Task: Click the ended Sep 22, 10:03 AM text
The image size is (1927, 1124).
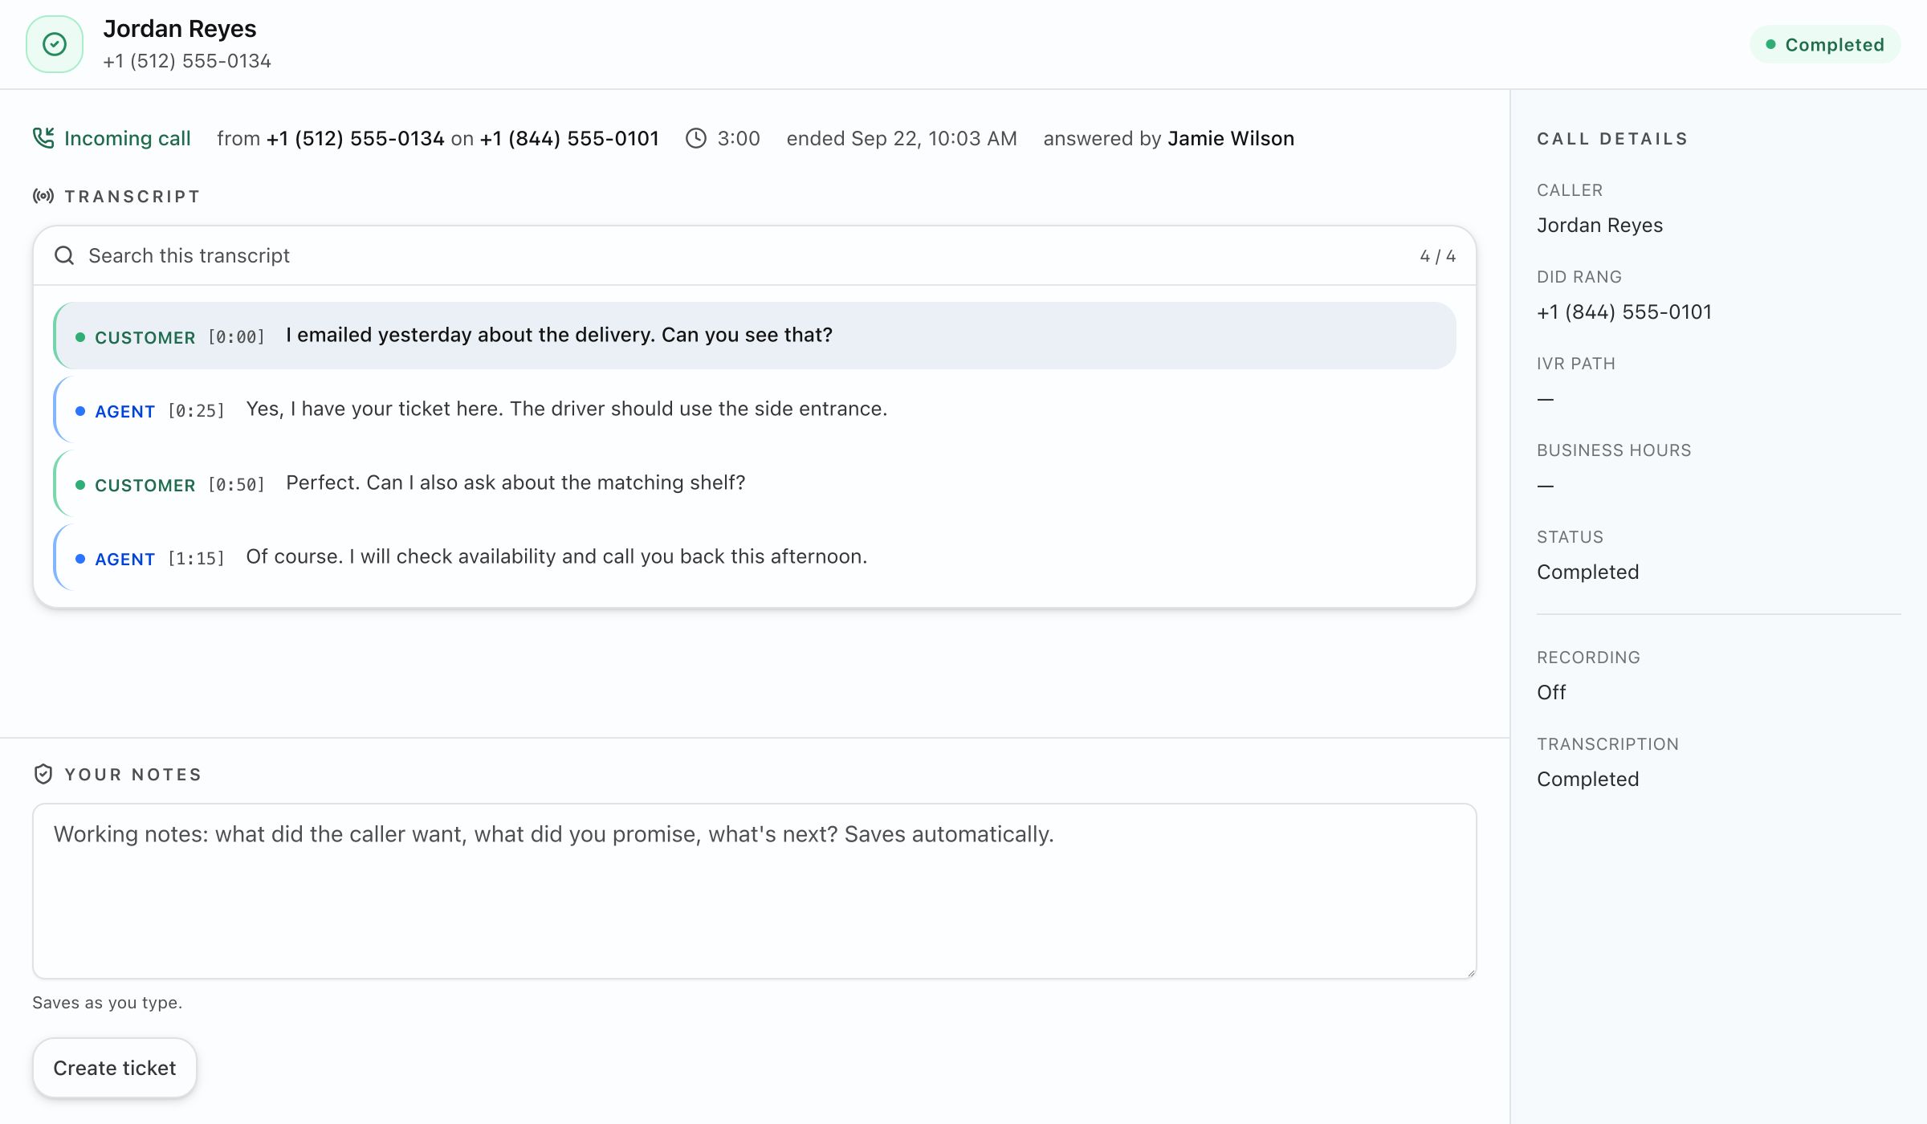Action: 902,138
